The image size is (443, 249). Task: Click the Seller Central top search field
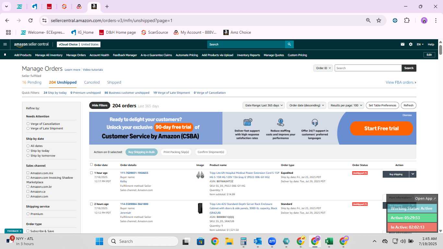point(246,44)
